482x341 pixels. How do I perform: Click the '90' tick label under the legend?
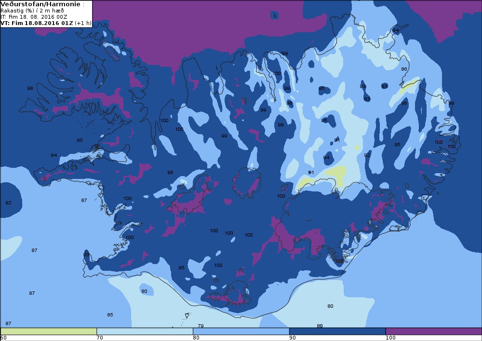point(293,338)
